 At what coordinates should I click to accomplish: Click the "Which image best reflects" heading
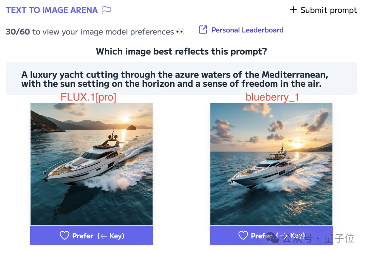click(181, 51)
